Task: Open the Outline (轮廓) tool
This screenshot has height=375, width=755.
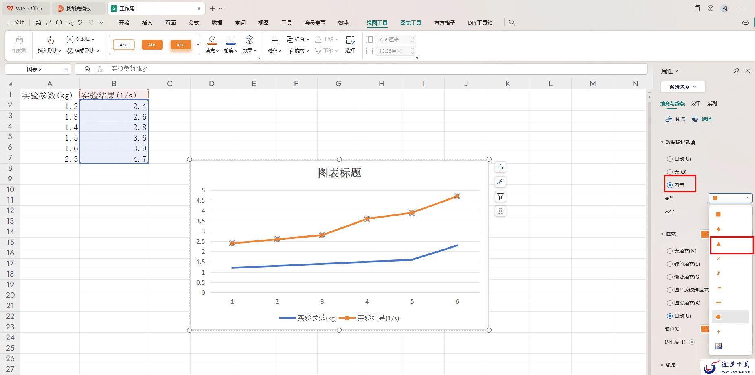Action: coord(230,44)
